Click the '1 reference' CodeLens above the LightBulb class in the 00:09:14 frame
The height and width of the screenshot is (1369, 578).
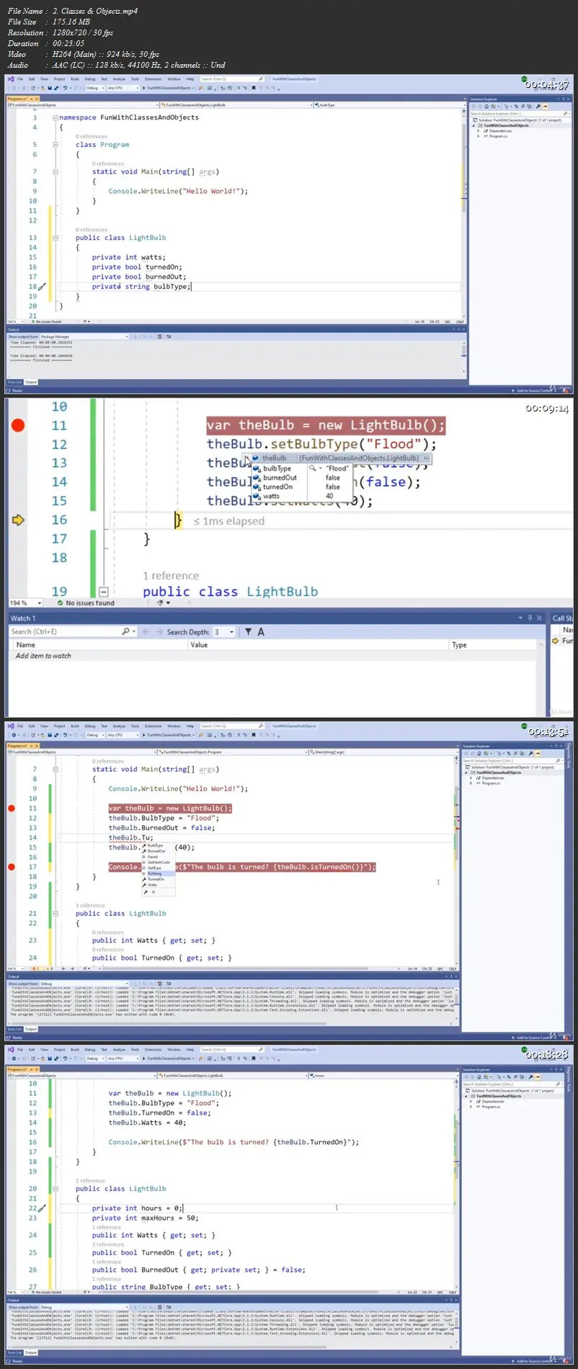tap(171, 576)
